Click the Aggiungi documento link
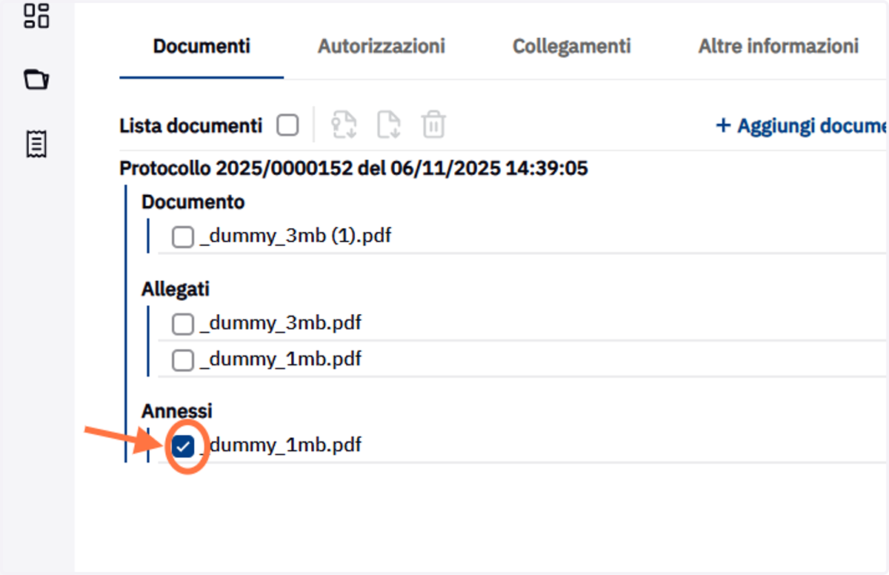 coord(802,125)
